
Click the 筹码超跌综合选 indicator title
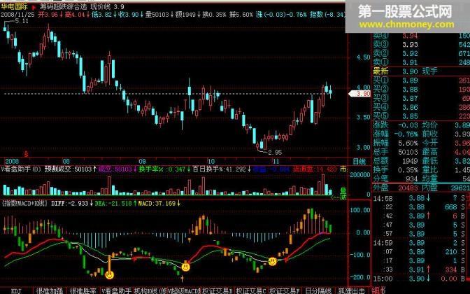click(63, 6)
